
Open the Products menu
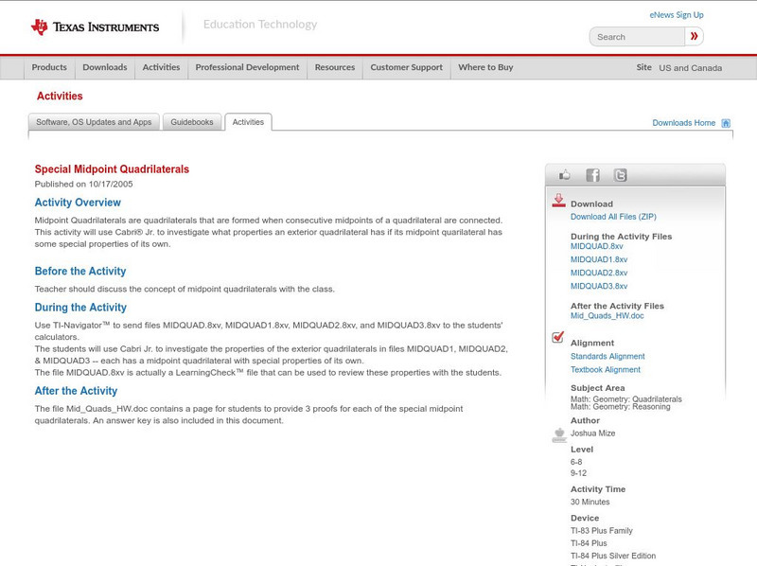pyautogui.click(x=49, y=67)
